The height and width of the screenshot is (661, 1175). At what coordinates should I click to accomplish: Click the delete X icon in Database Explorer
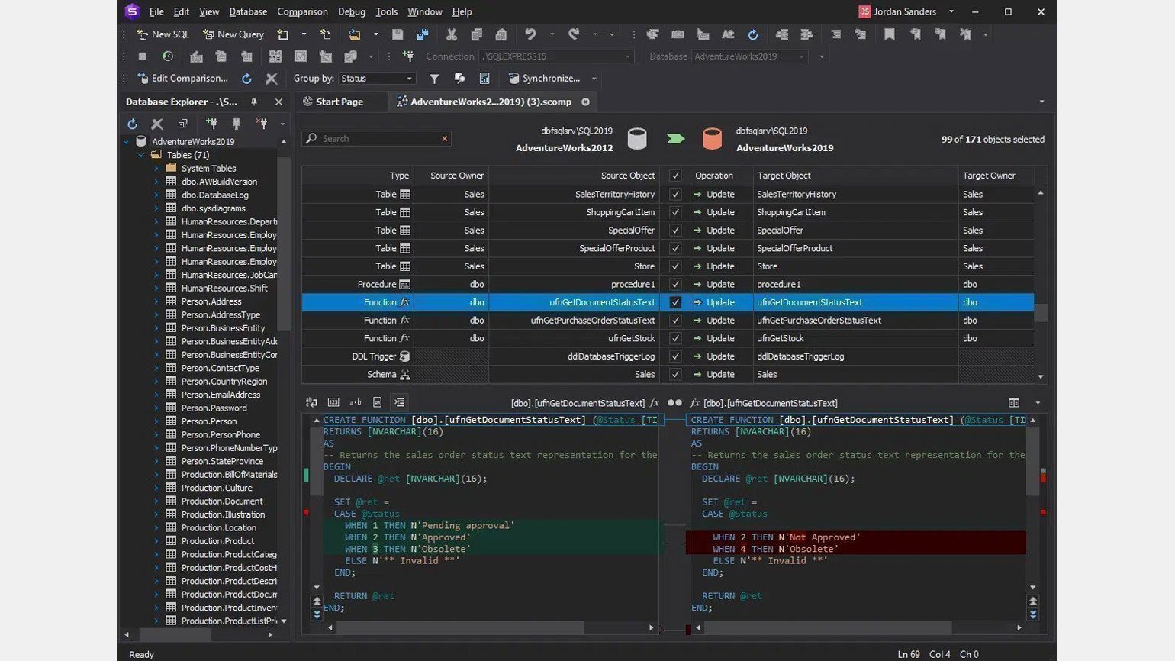(157, 124)
